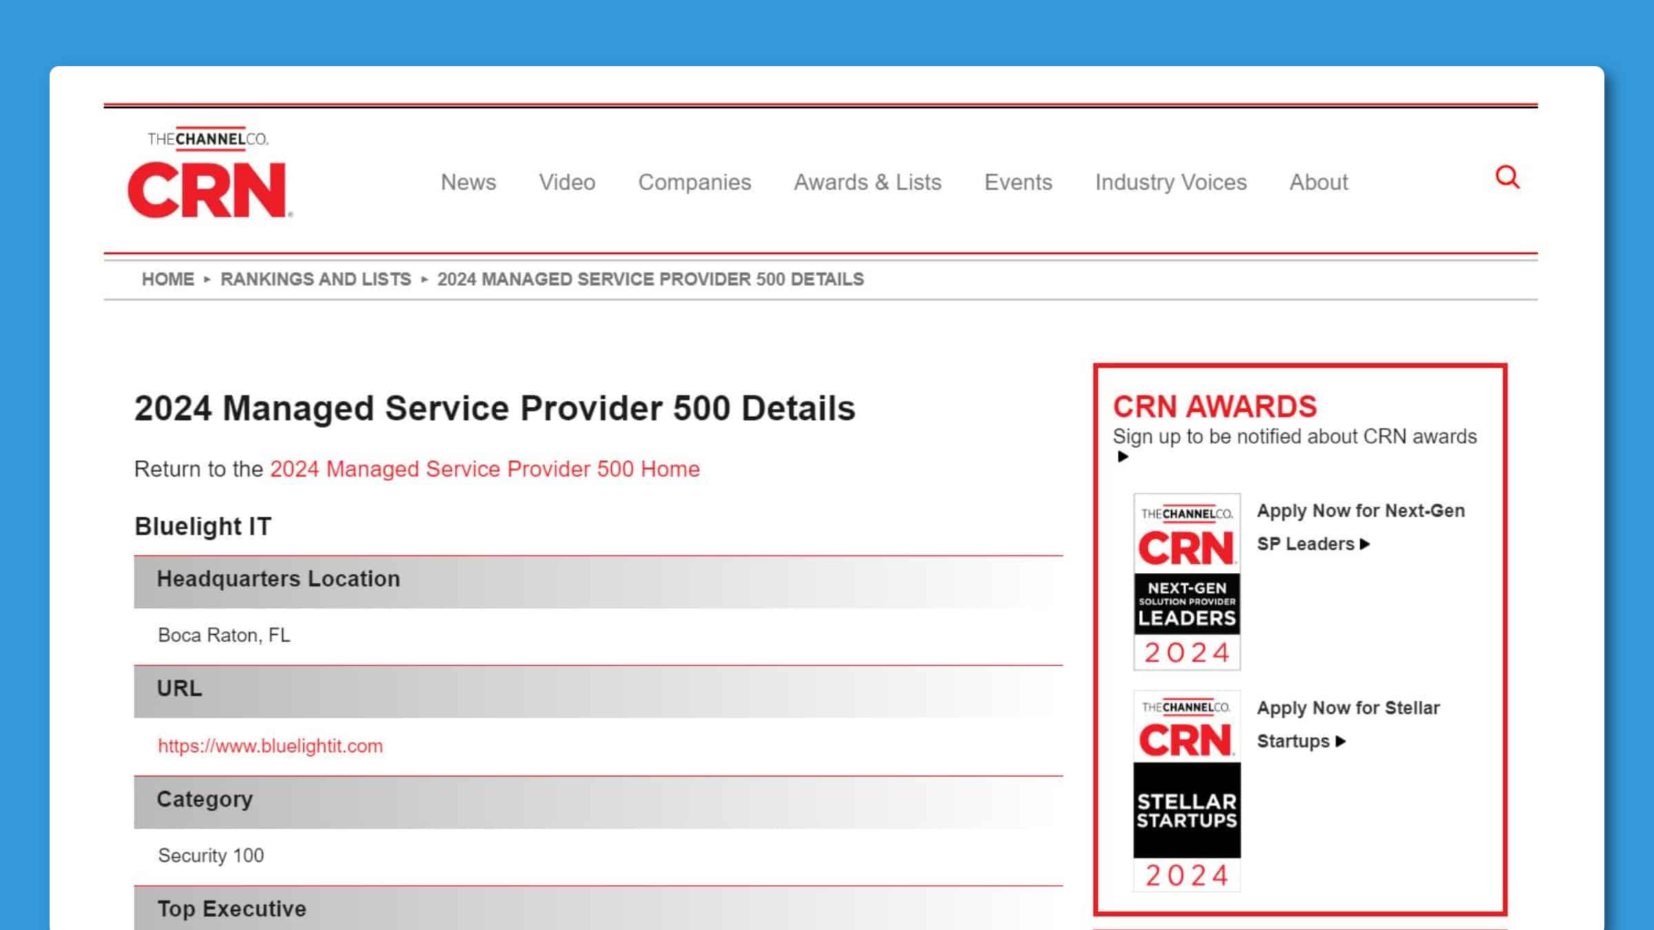1654x930 pixels.
Task: Open the Companies menu item
Action: coord(694,182)
